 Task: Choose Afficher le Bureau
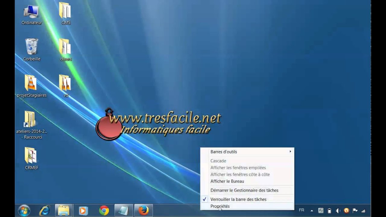247,181
